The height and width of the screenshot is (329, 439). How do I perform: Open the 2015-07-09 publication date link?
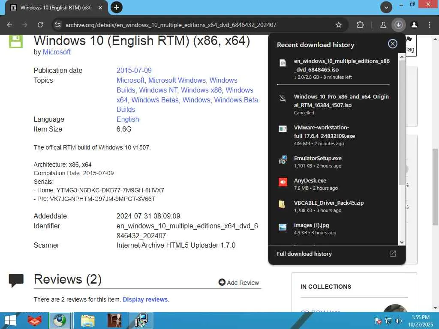tap(134, 70)
